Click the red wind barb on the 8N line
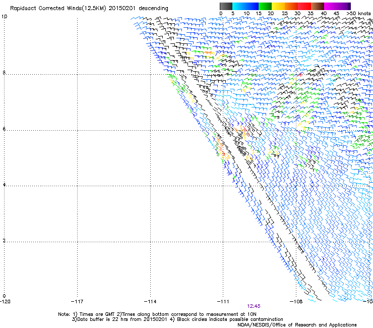This screenshot has width=373, height=328. 300,75
